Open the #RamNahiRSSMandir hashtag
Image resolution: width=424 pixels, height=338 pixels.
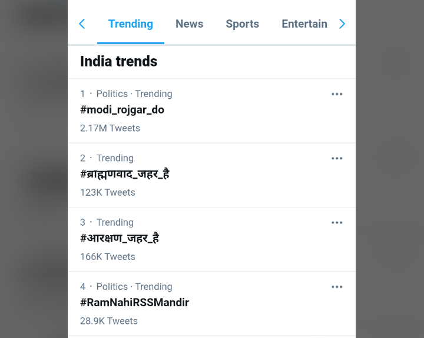pyautogui.click(x=134, y=303)
